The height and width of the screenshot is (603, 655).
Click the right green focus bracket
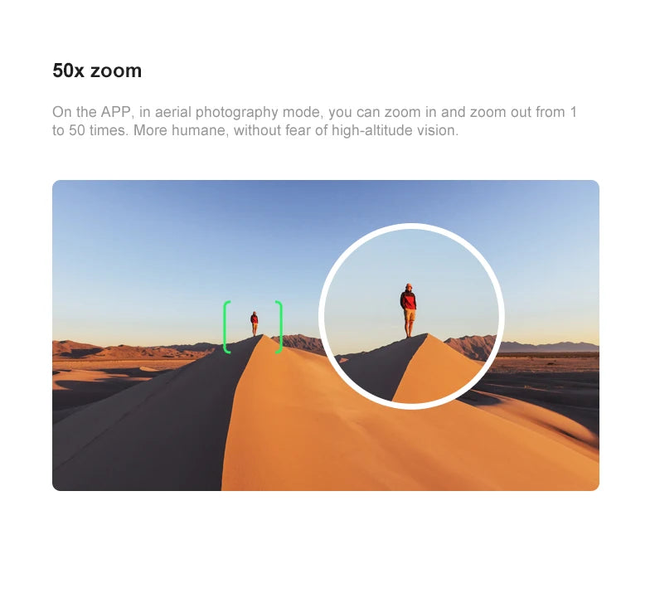tap(279, 327)
